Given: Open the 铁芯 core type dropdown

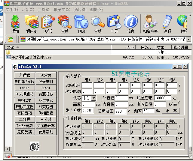Looking at the screenshot, I should pyautogui.click(x=94, y=98).
